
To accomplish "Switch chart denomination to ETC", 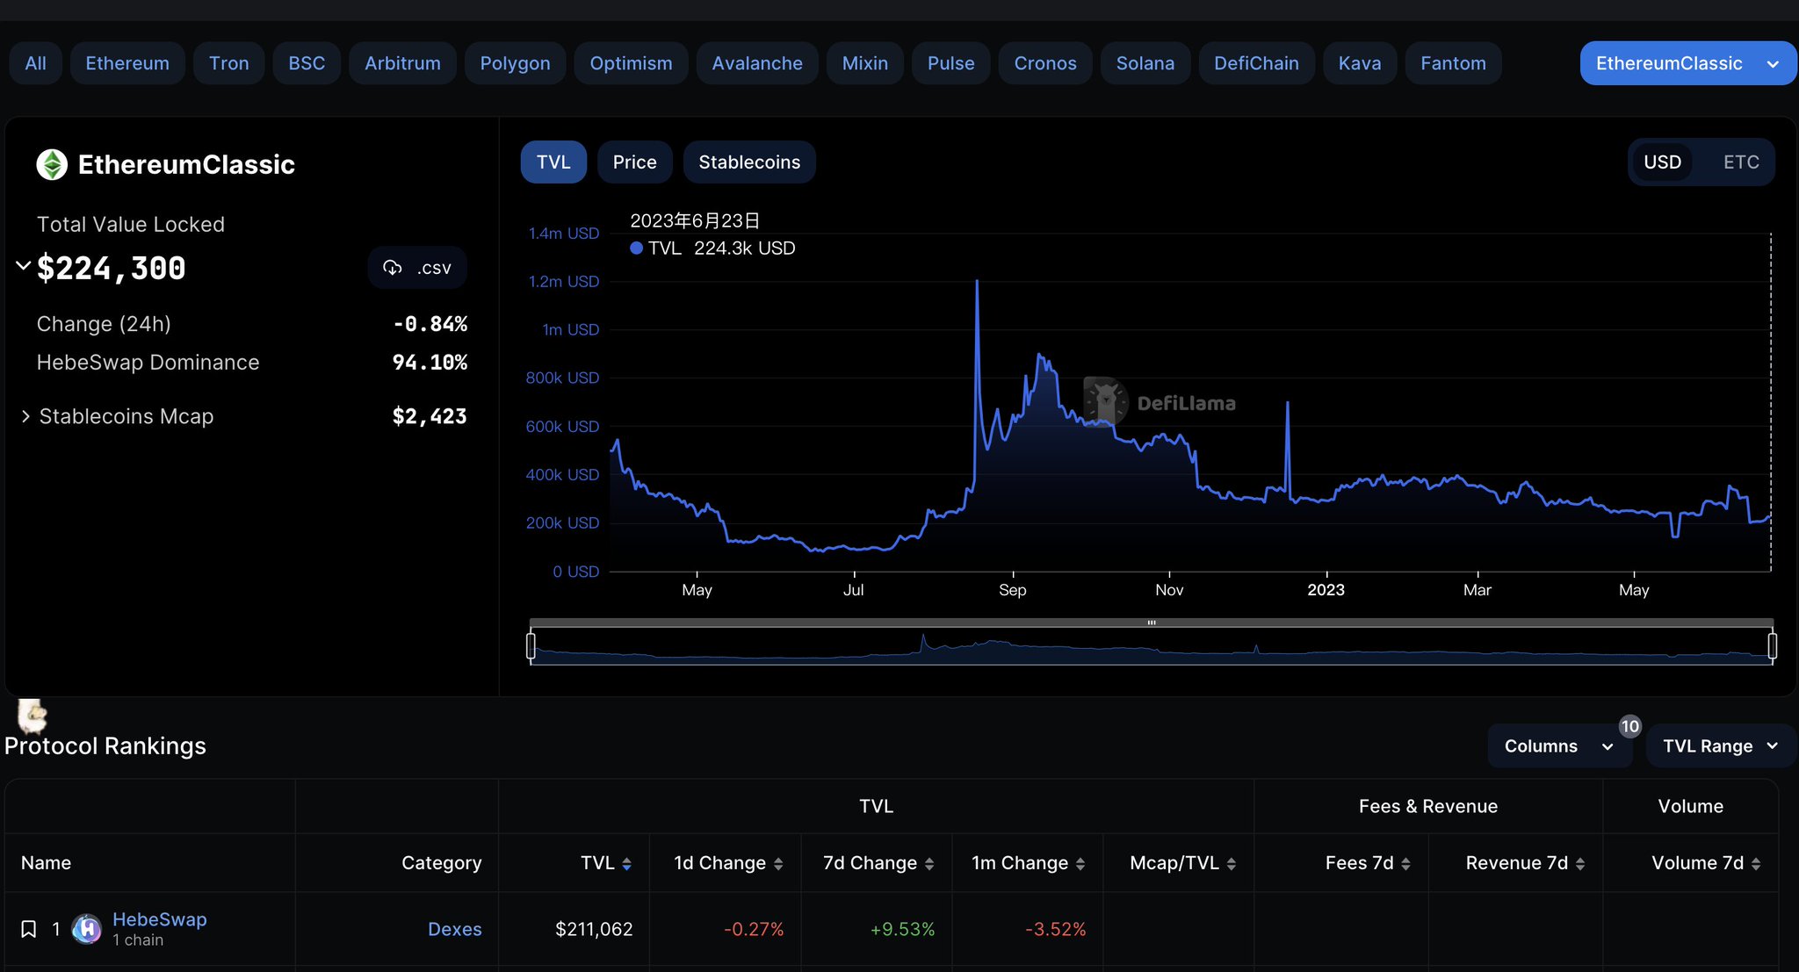I will (x=1741, y=162).
